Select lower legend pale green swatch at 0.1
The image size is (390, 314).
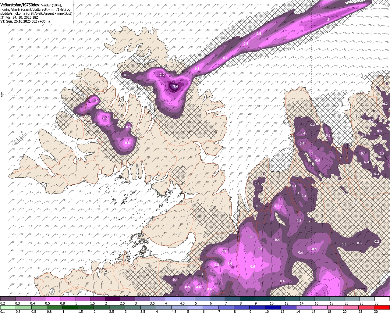(x=8, y=307)
